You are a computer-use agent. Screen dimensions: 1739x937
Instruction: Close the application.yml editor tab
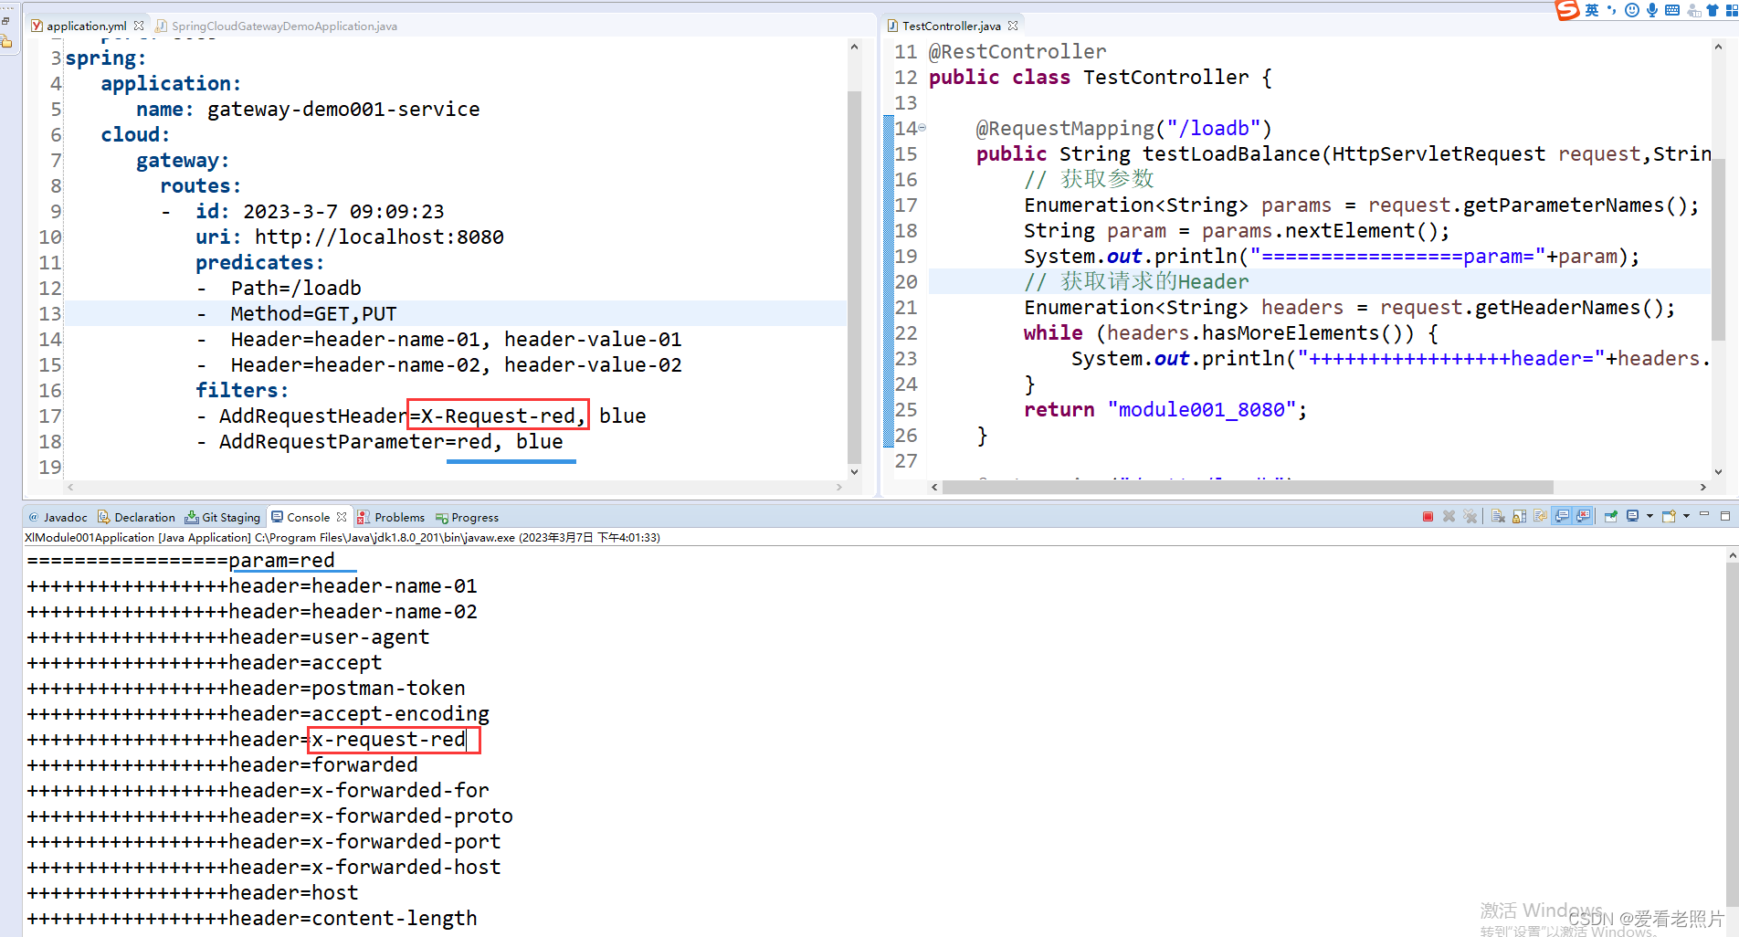click(139, 26)
